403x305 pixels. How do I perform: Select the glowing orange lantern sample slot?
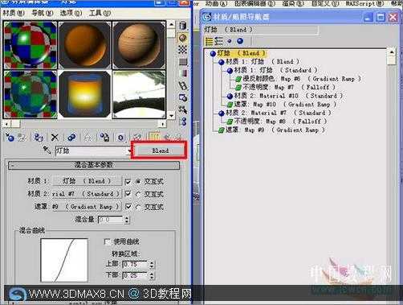84,94
